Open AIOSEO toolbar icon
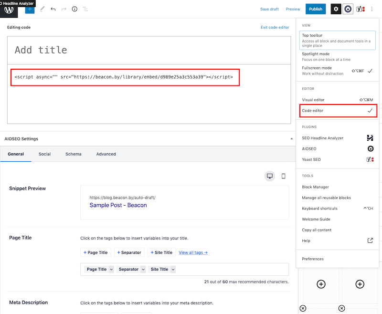This screenshot has height=314, width=382. tap(348, 9)
